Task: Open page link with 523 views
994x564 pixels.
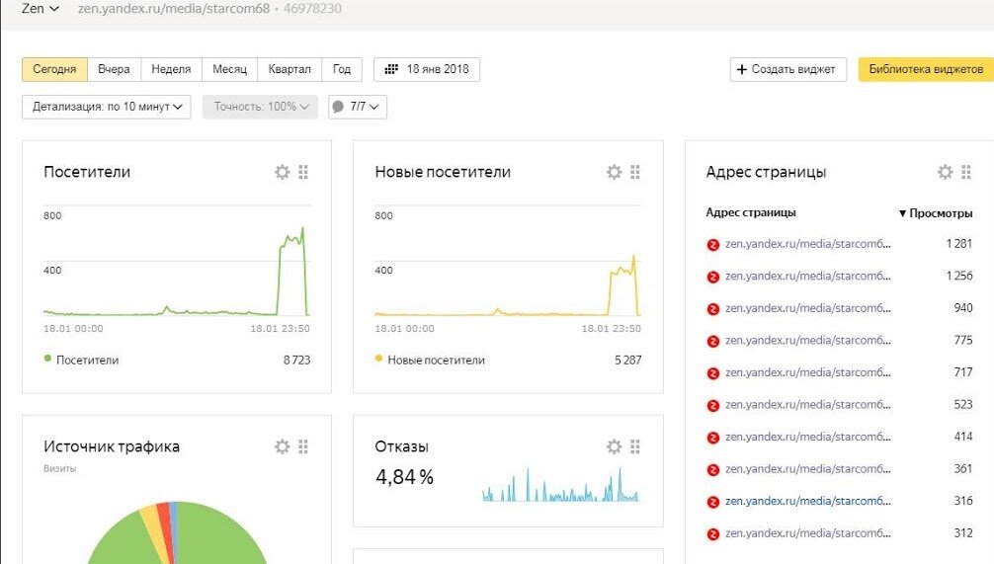Action: (x=808, y=405)
